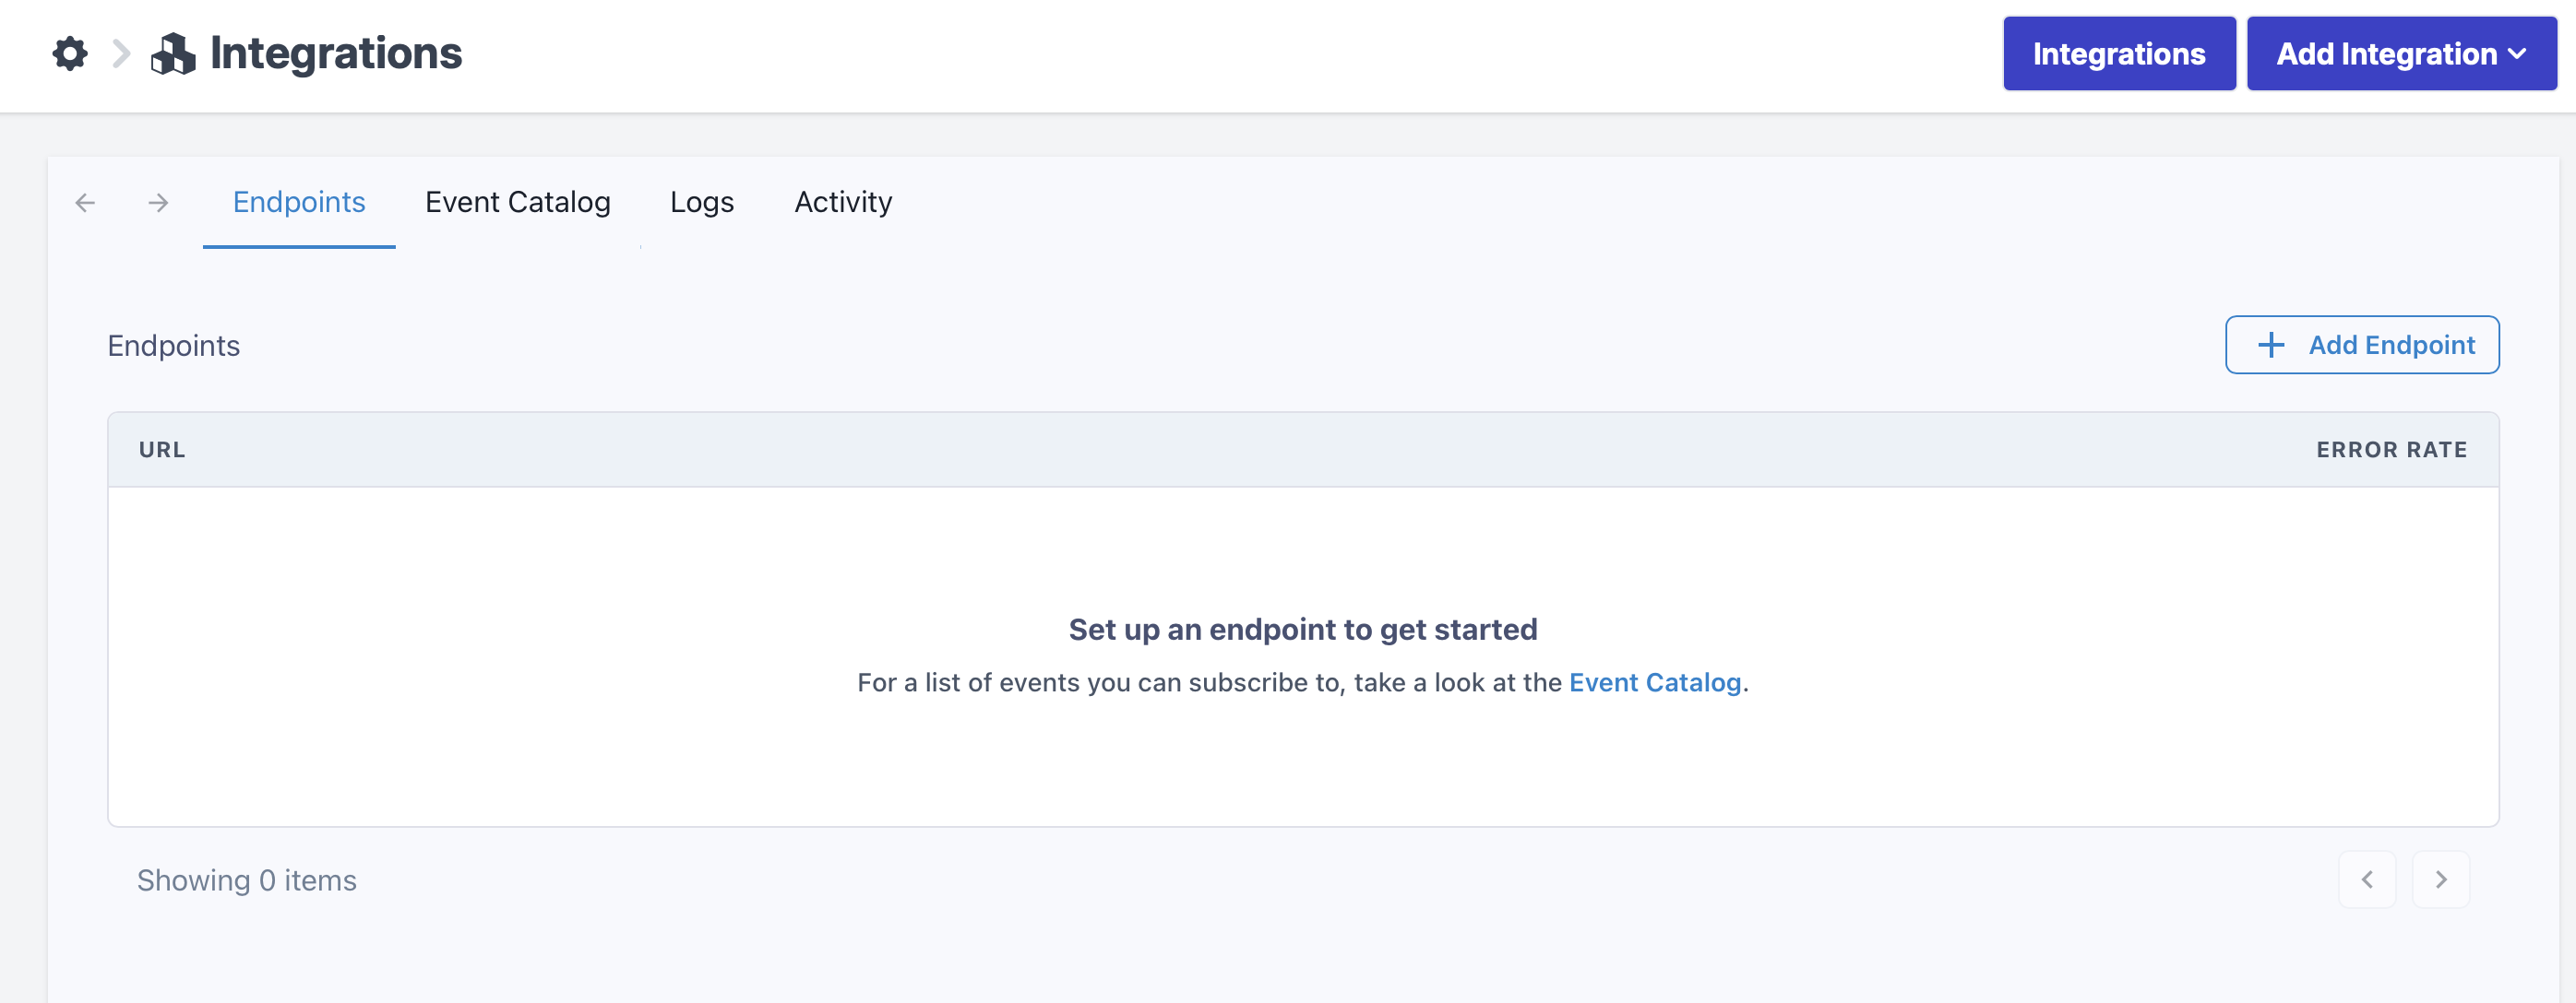Screen dimensions: 2576x1003
Task: Click the Add Integration dropdown chevron
Action: click(2518, 55)
